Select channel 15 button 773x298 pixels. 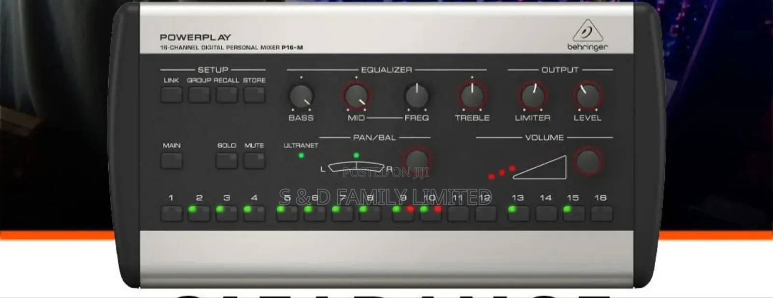[573, 214]
